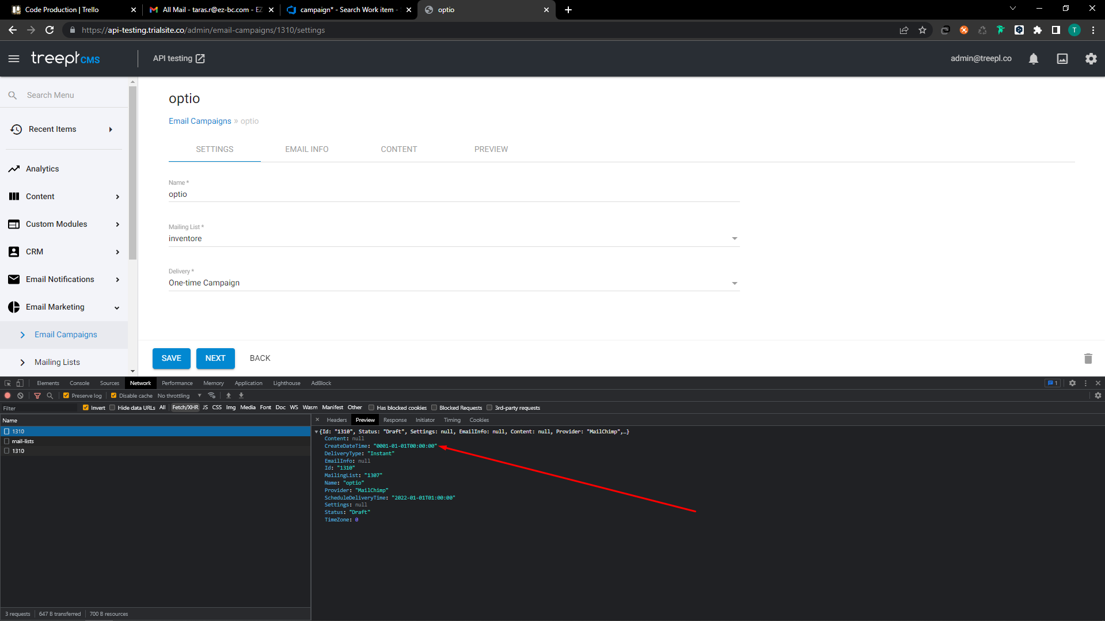Open notifications bell in the header
1105x621 pixels.
click(x=1034, y=59)
